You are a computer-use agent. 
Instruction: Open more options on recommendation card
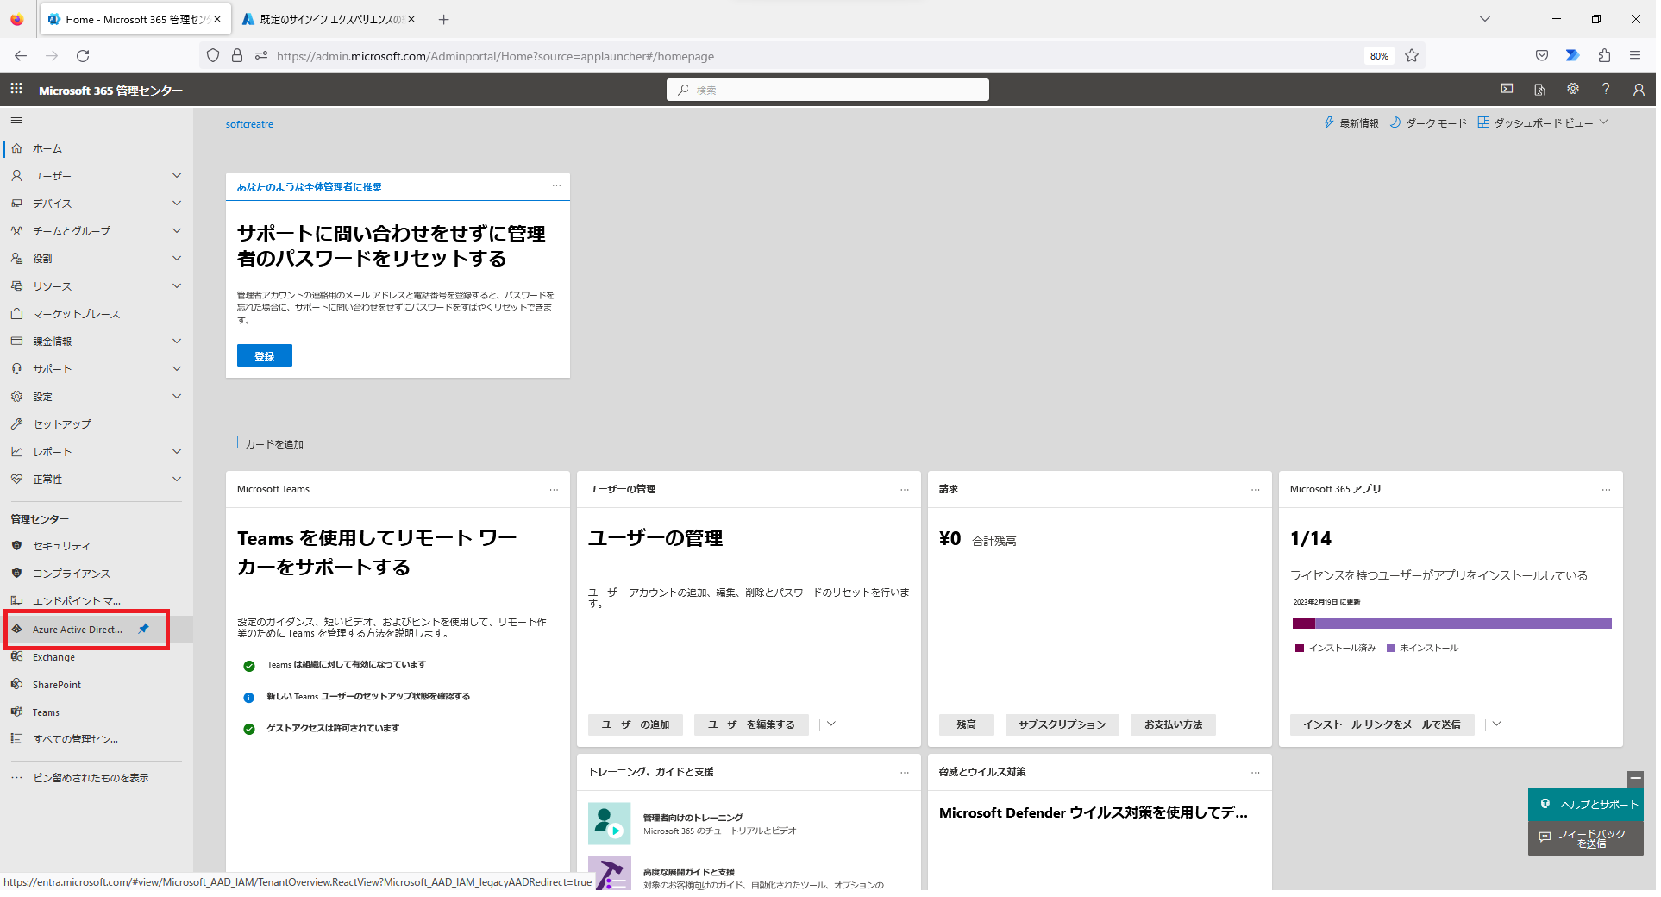pos(556,186)
